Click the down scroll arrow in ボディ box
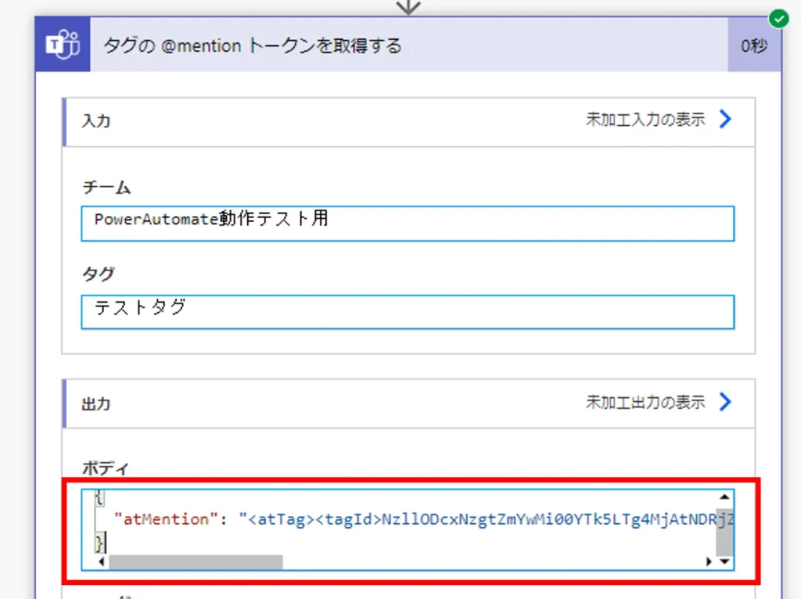The image size is (801, 599). [x=724, y=561]
